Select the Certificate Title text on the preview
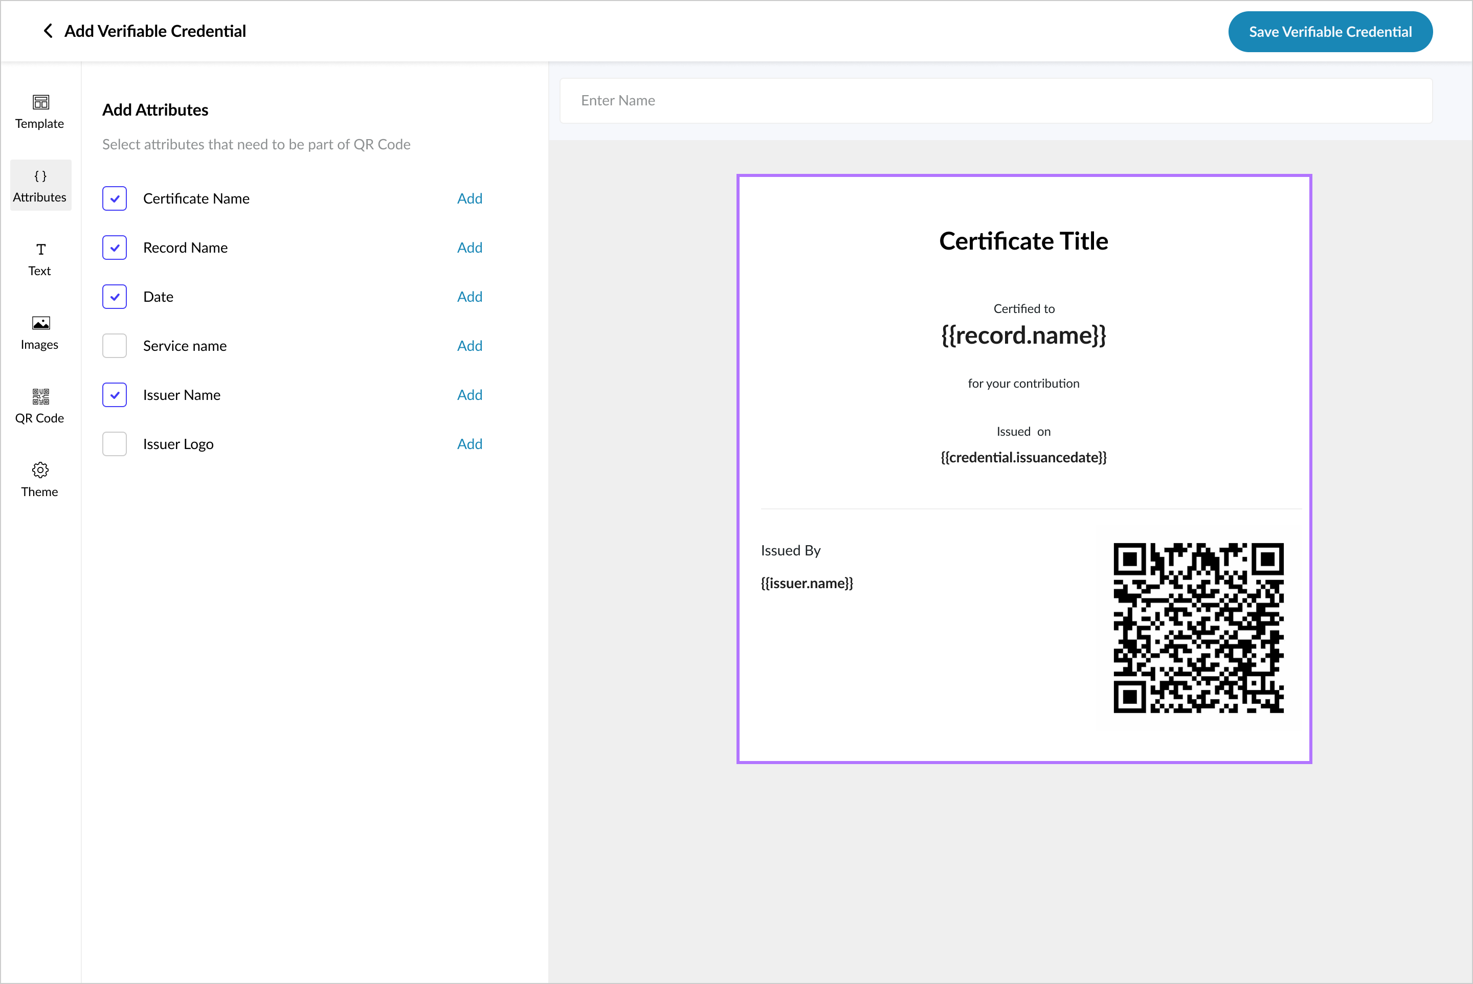Image resolution: width=1473 pixels, height=984 pixels. (1023, 241)
